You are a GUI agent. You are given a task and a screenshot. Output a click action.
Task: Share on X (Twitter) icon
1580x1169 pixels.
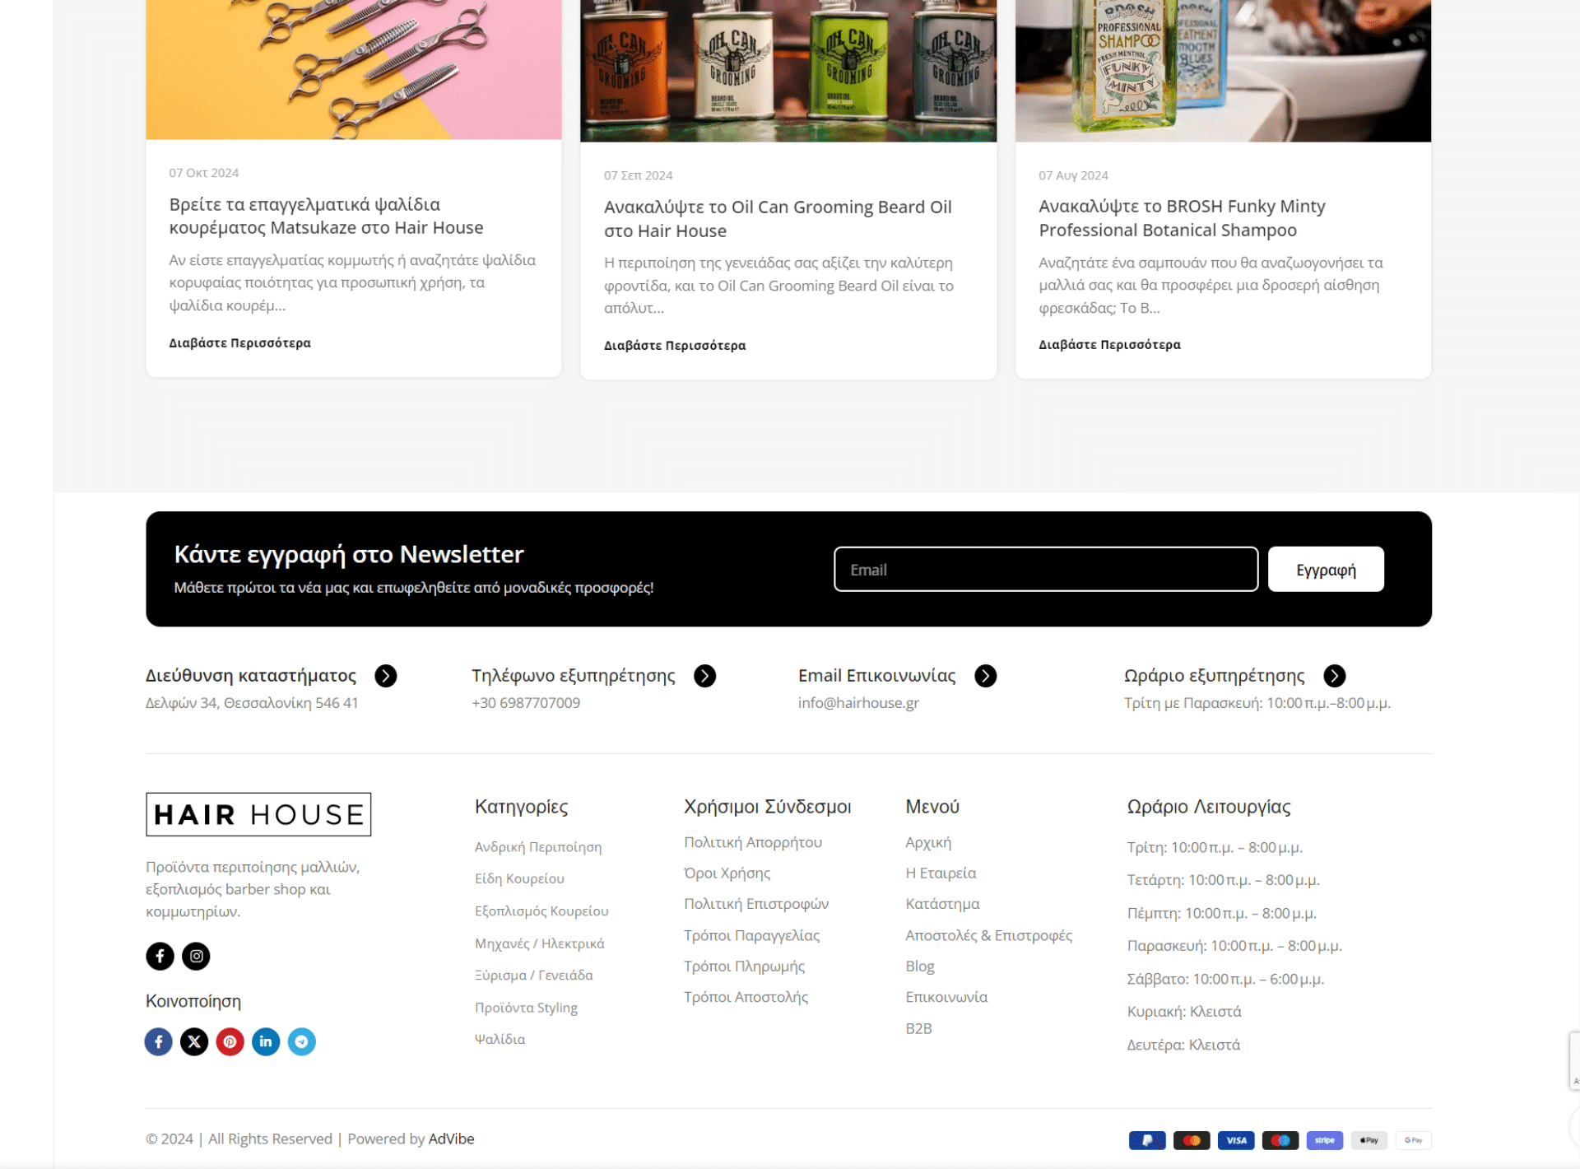point(194,1041)
